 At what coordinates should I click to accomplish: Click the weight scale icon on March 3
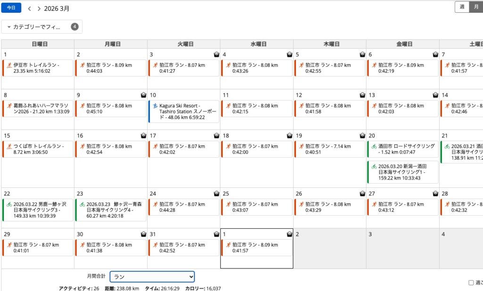tap(216, 55)
